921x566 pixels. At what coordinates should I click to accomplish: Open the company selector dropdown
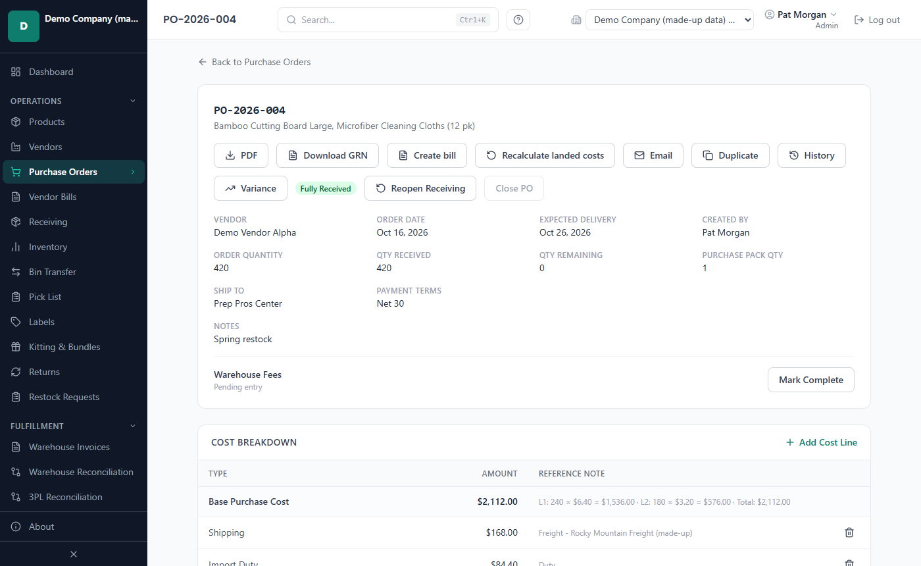click(x=670, y=20)
